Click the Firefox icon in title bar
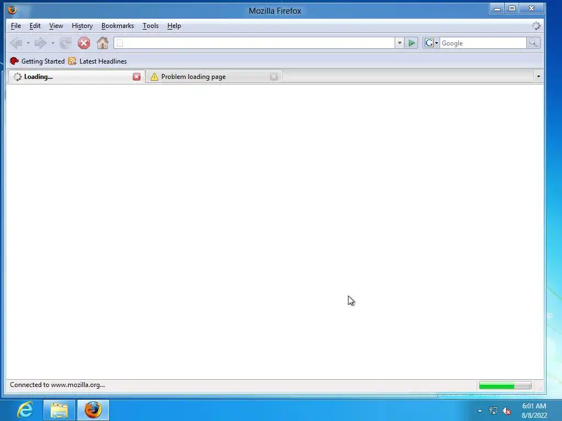This screenshot has height=421, width=562. pos(12,10)
